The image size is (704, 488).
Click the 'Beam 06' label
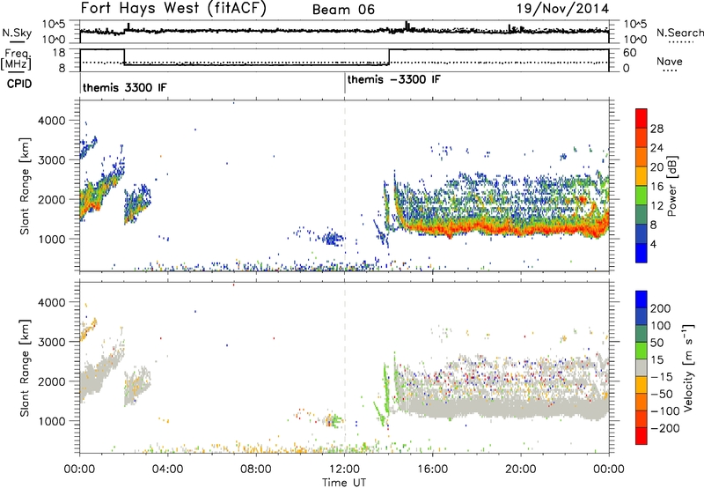pos(343,10)
